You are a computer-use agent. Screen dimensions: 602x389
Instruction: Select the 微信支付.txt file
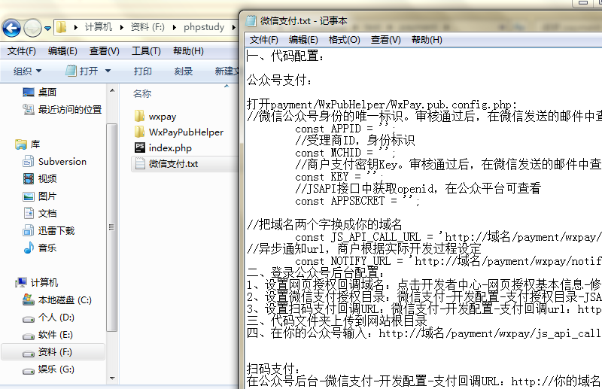pos(185,164)
